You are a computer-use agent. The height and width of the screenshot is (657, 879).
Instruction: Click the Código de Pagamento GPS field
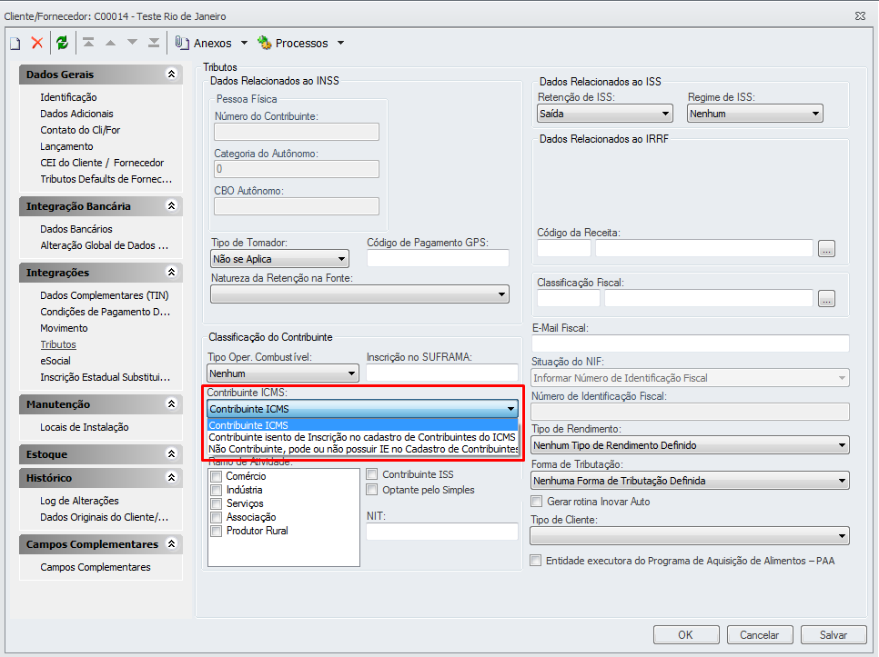click(x=438, y=258)
